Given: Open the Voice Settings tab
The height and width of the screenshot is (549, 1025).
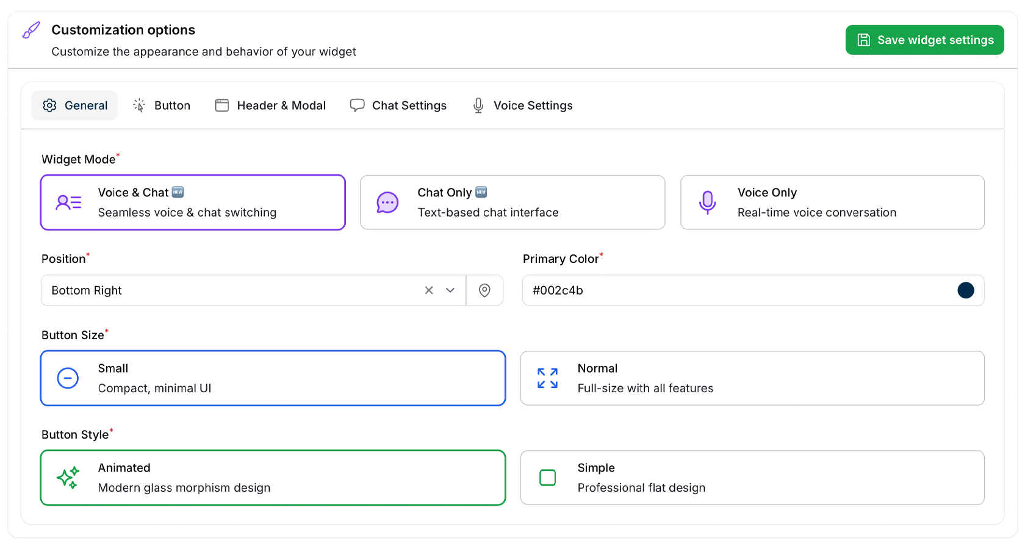Looking at the screenshot, I should pos(523,106).
